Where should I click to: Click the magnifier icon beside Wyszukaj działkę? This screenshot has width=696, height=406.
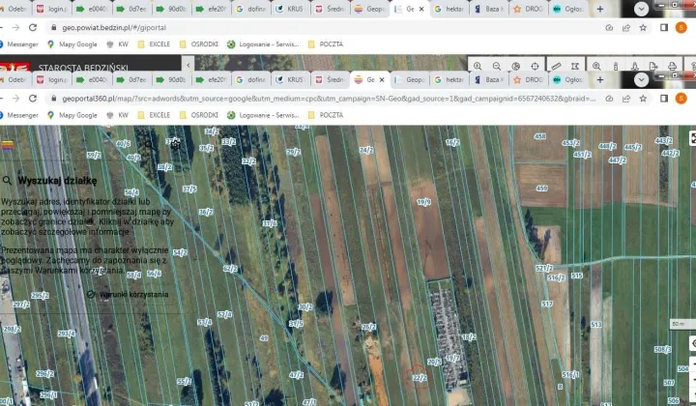click(7, 180)
